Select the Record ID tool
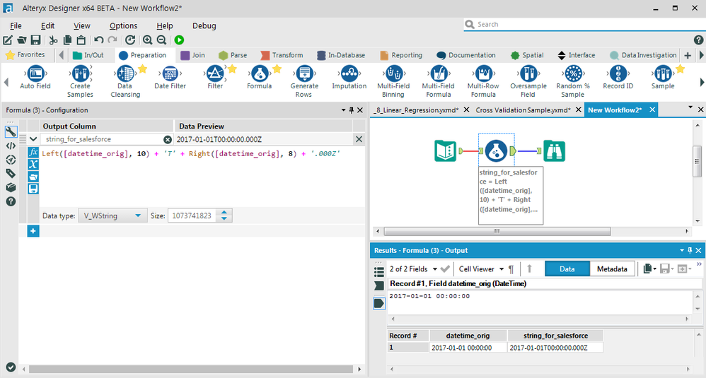Image resolution: width=706 pixels, height=378 pixels. click(x=618, y=77)
